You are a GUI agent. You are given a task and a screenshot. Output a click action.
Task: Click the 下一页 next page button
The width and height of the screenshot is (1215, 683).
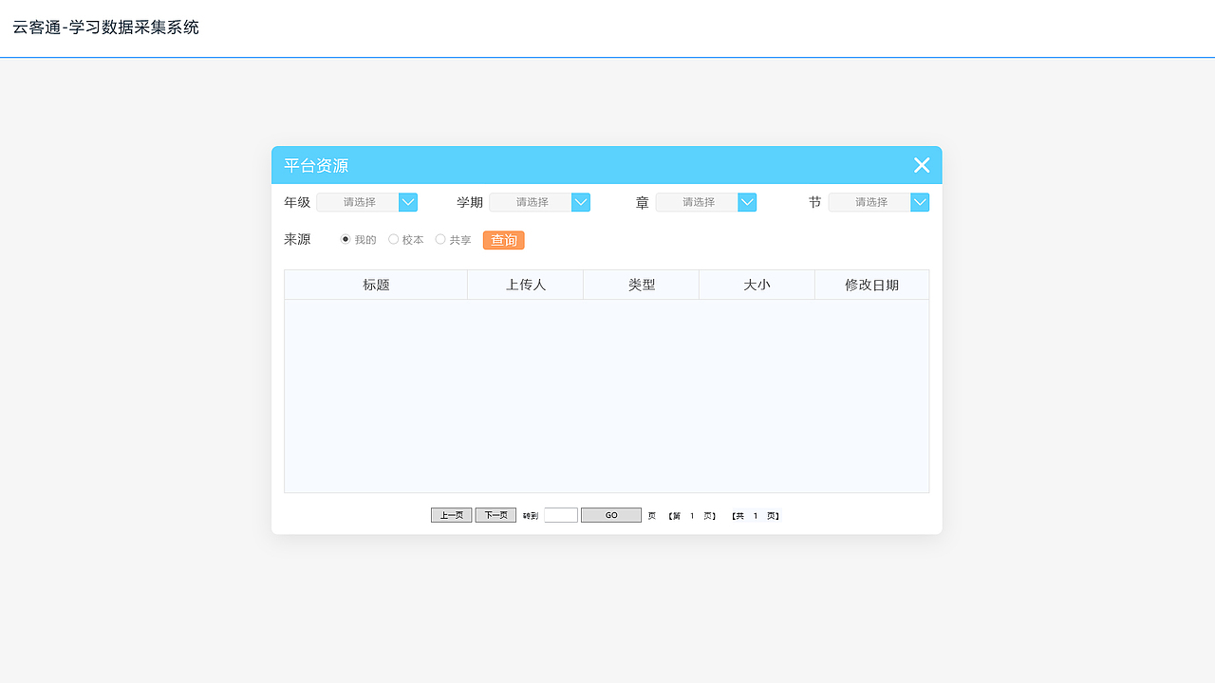tap(495, 514)
